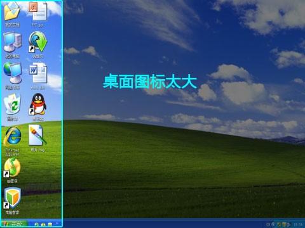Click the yellow shield icon in system tray
305x228 pixels.
point(284,225)
